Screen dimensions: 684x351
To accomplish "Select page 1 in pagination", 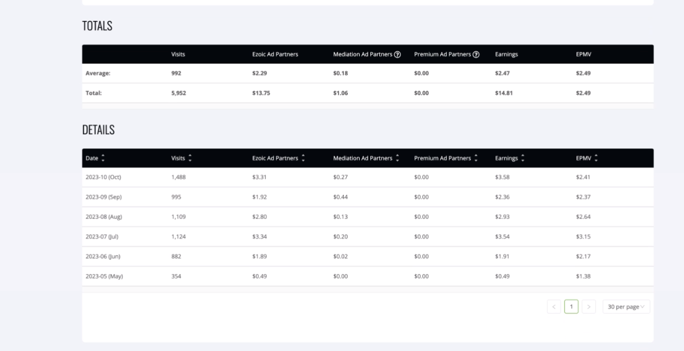I will 571,307.
